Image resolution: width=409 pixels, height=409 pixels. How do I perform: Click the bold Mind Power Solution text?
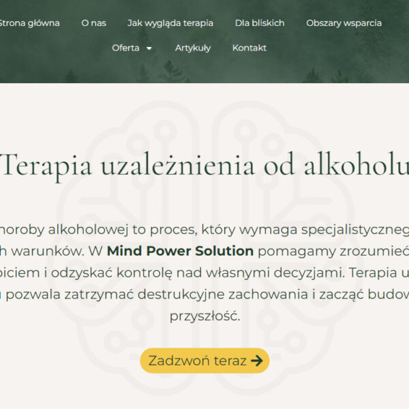pos(180,251)
